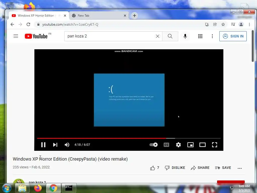
Task: Click the Chrome taskbar icon
Action: point(53,188)
